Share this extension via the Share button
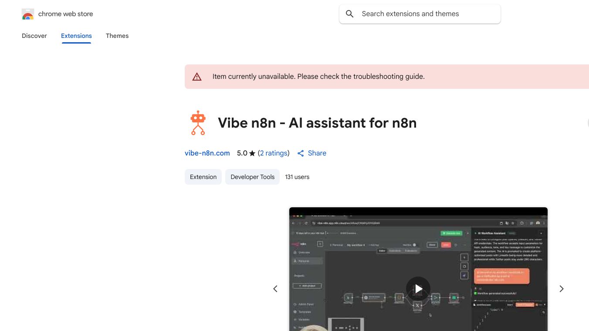 click(x=312, y=153)
